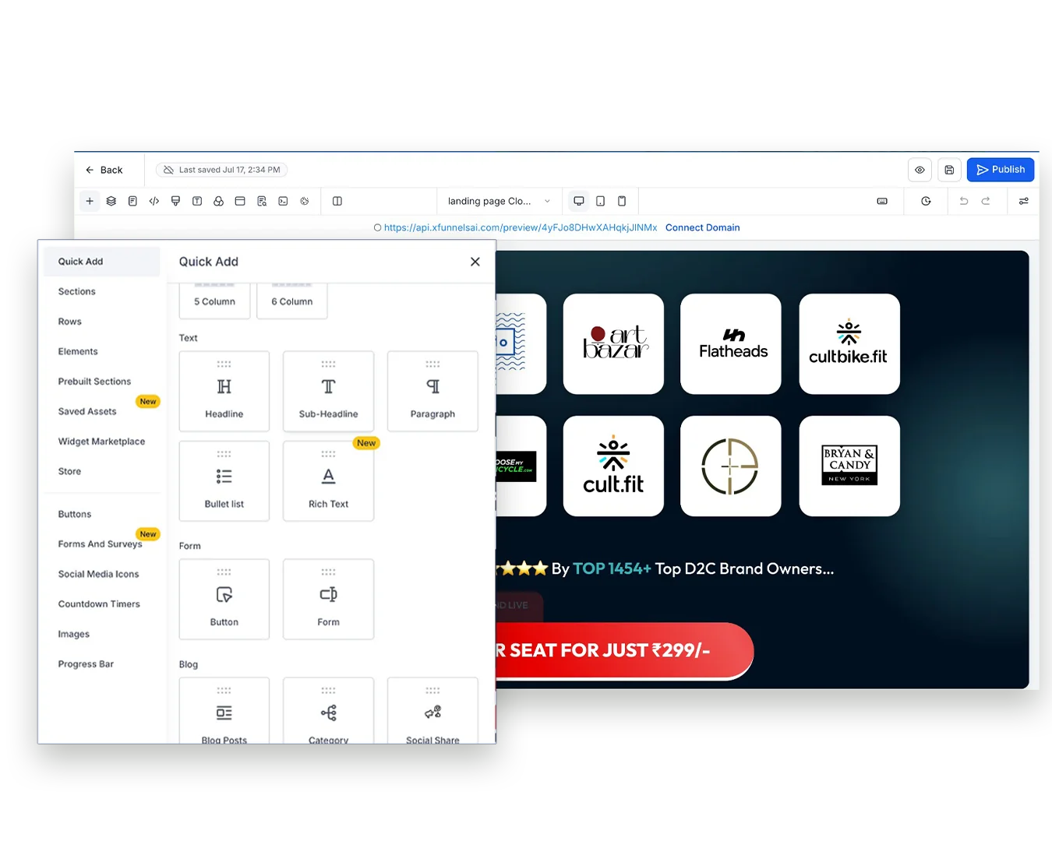This screenshot has height=841, width=1052.
Task: Add a 6 Column layout
Action: point(292,301)
